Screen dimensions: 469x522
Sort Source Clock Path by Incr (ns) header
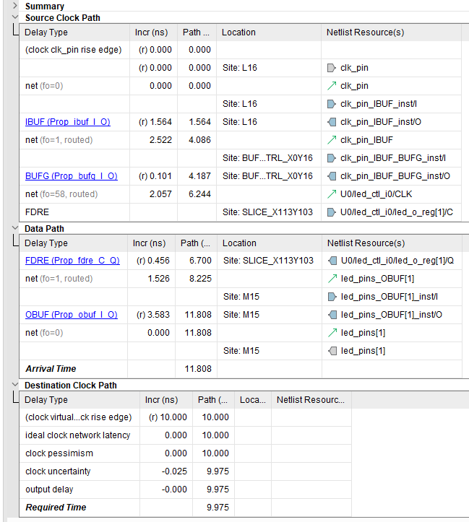(153, 32)
